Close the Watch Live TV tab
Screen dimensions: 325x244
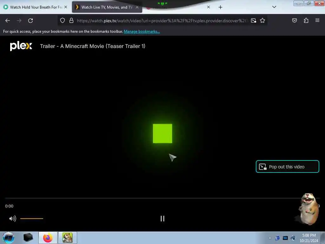tap(137, 7)
